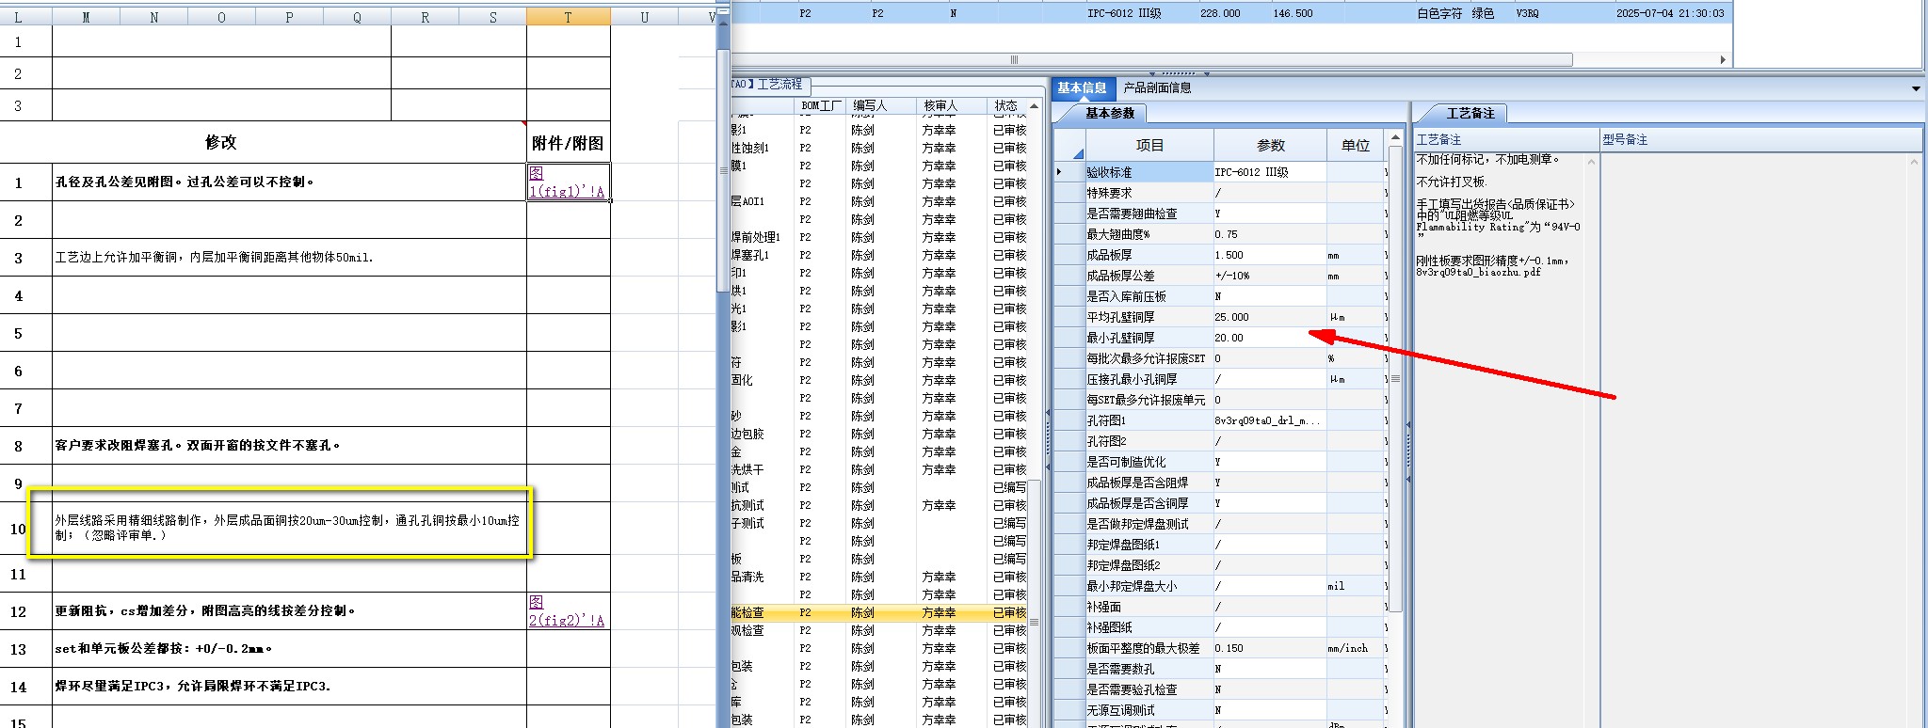Click the 参数 column header

click(1270, 145)
